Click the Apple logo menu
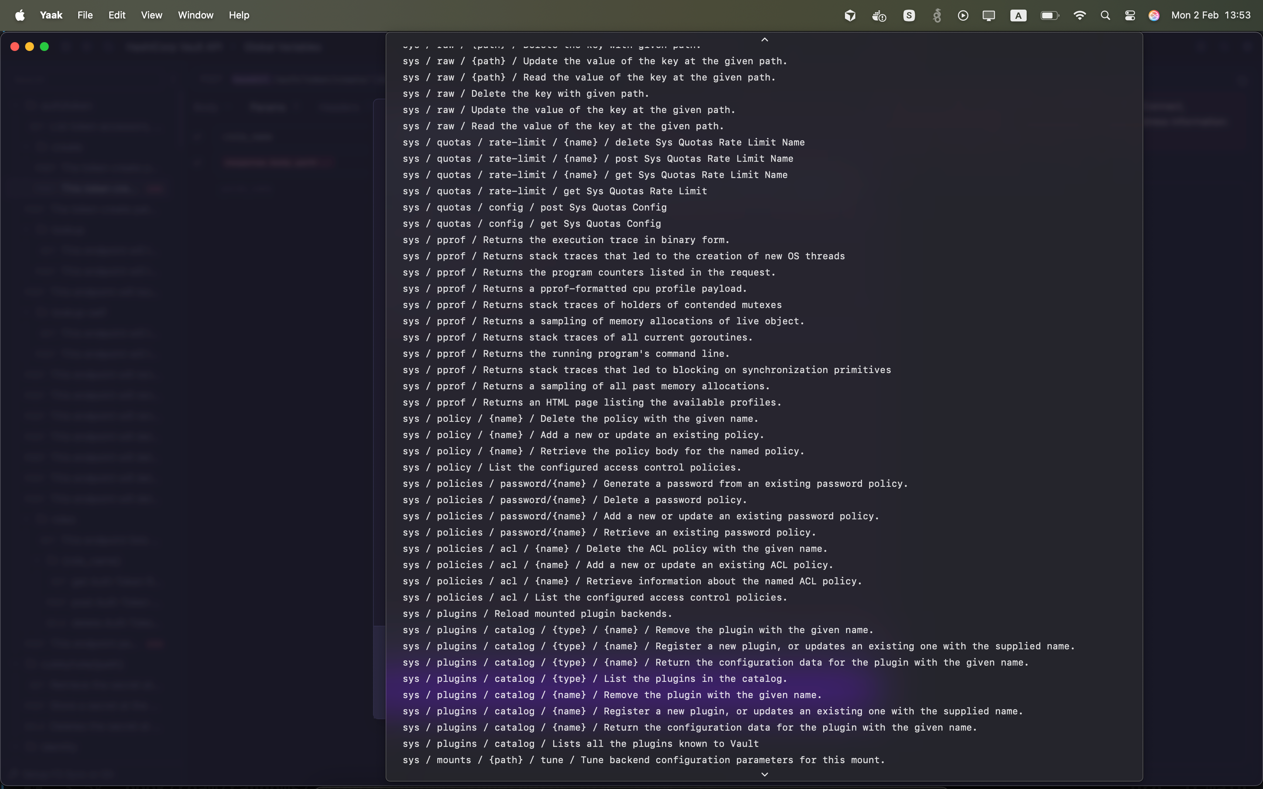 [20, 16]
